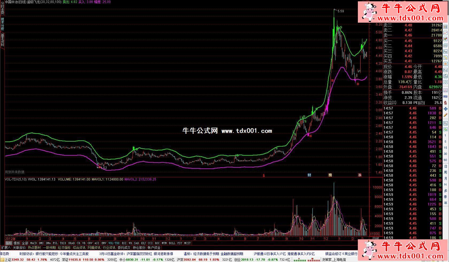Open the 指标 indicator selector
The width and height of the screenshot is (449, 262).
pos(9,243)
